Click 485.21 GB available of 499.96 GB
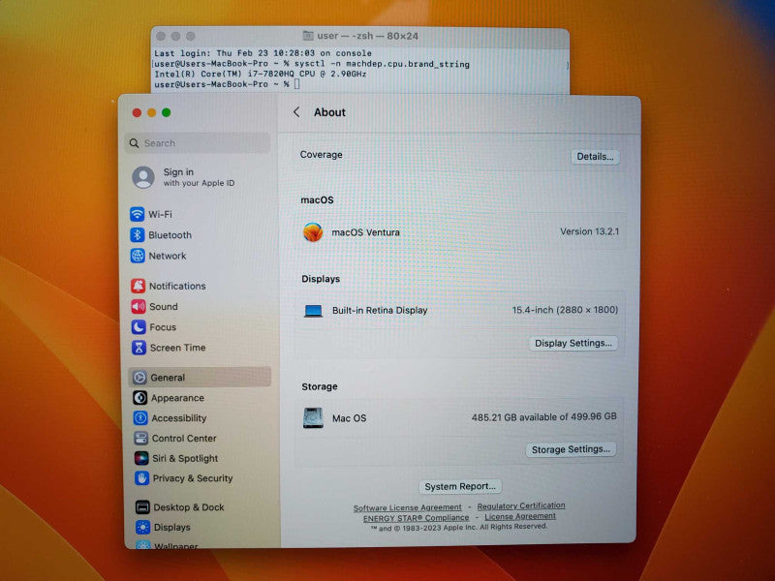 pos(544,417)
